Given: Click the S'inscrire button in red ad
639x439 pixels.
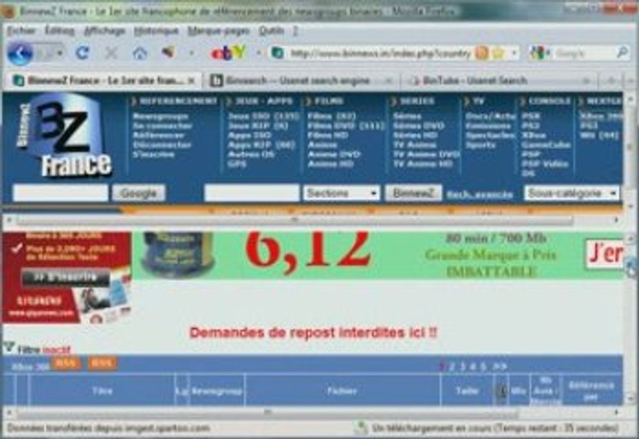Looking at the screenshot, I should click(65, 277).
